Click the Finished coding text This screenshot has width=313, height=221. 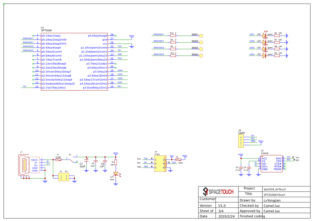coord(252,216)
